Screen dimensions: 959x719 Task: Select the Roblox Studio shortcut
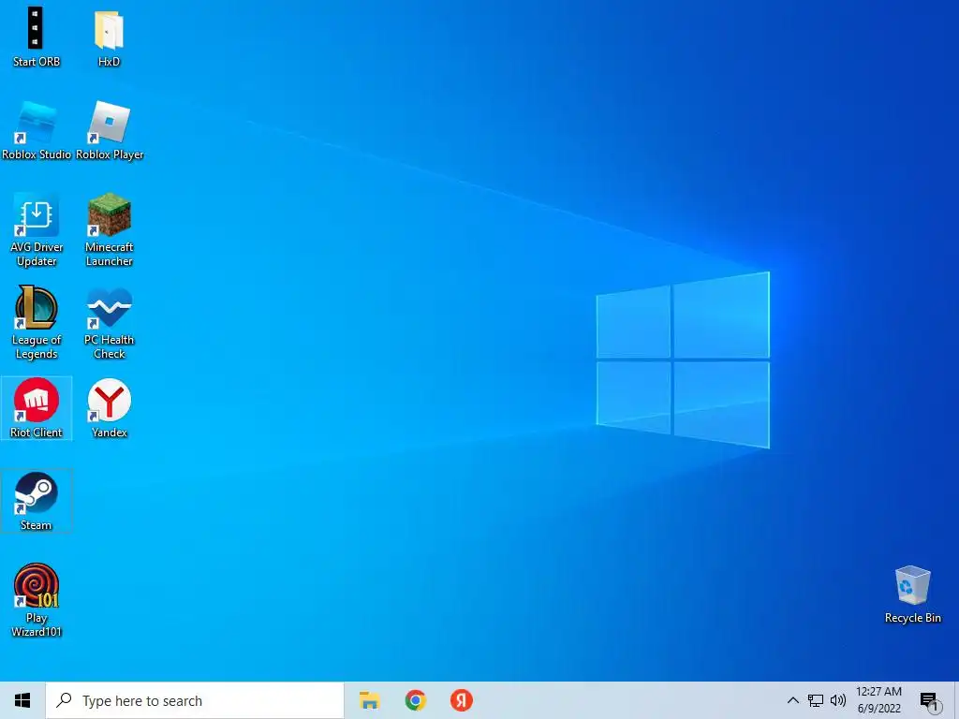pos(37,131)
